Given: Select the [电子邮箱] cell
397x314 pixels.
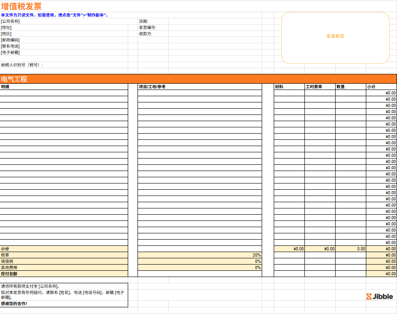Looking at the screenshot, I should [x=10, y=53].
